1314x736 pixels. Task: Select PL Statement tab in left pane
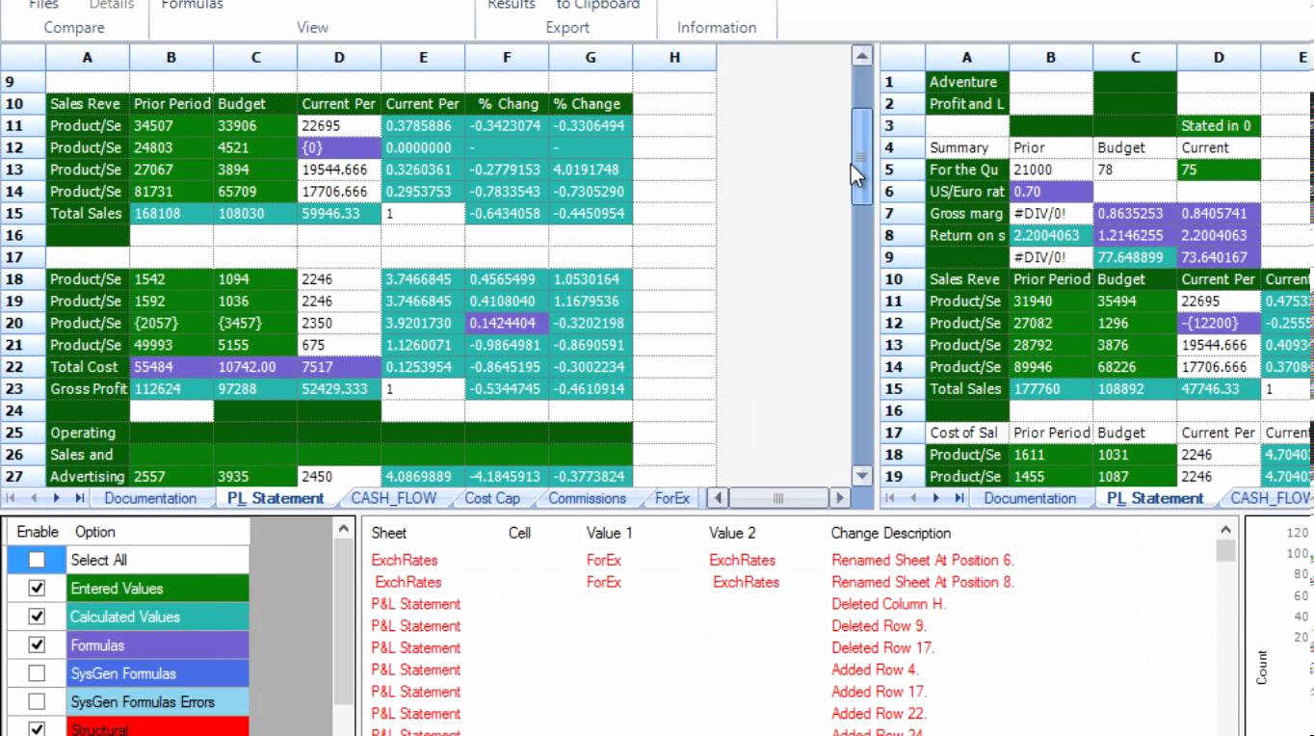tap(276, 498)
